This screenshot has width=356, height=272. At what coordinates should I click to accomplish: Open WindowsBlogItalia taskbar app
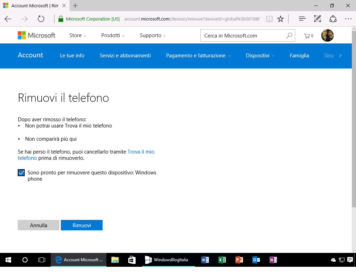(x=169, y=260)
